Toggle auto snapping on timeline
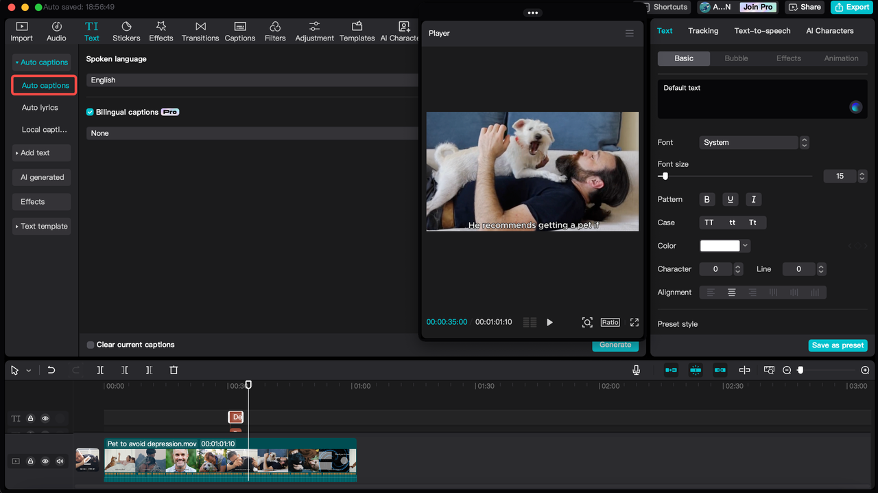This screenshot has width=878, height=493. click(696, 370)
